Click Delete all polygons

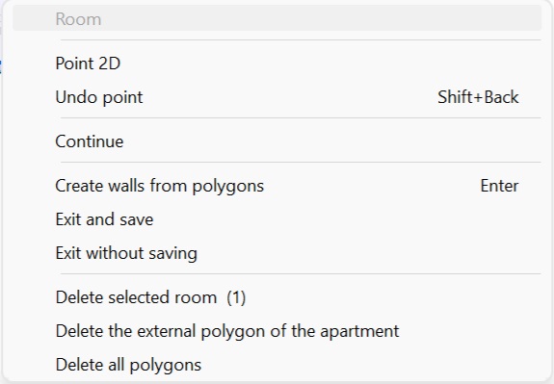tap(277, 365)
